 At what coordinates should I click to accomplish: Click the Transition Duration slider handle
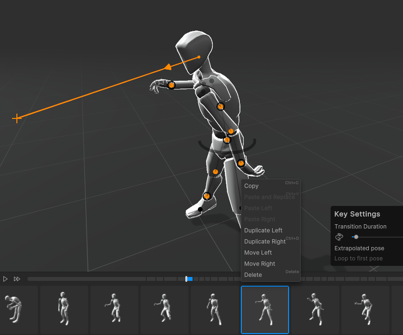(356, 237)
